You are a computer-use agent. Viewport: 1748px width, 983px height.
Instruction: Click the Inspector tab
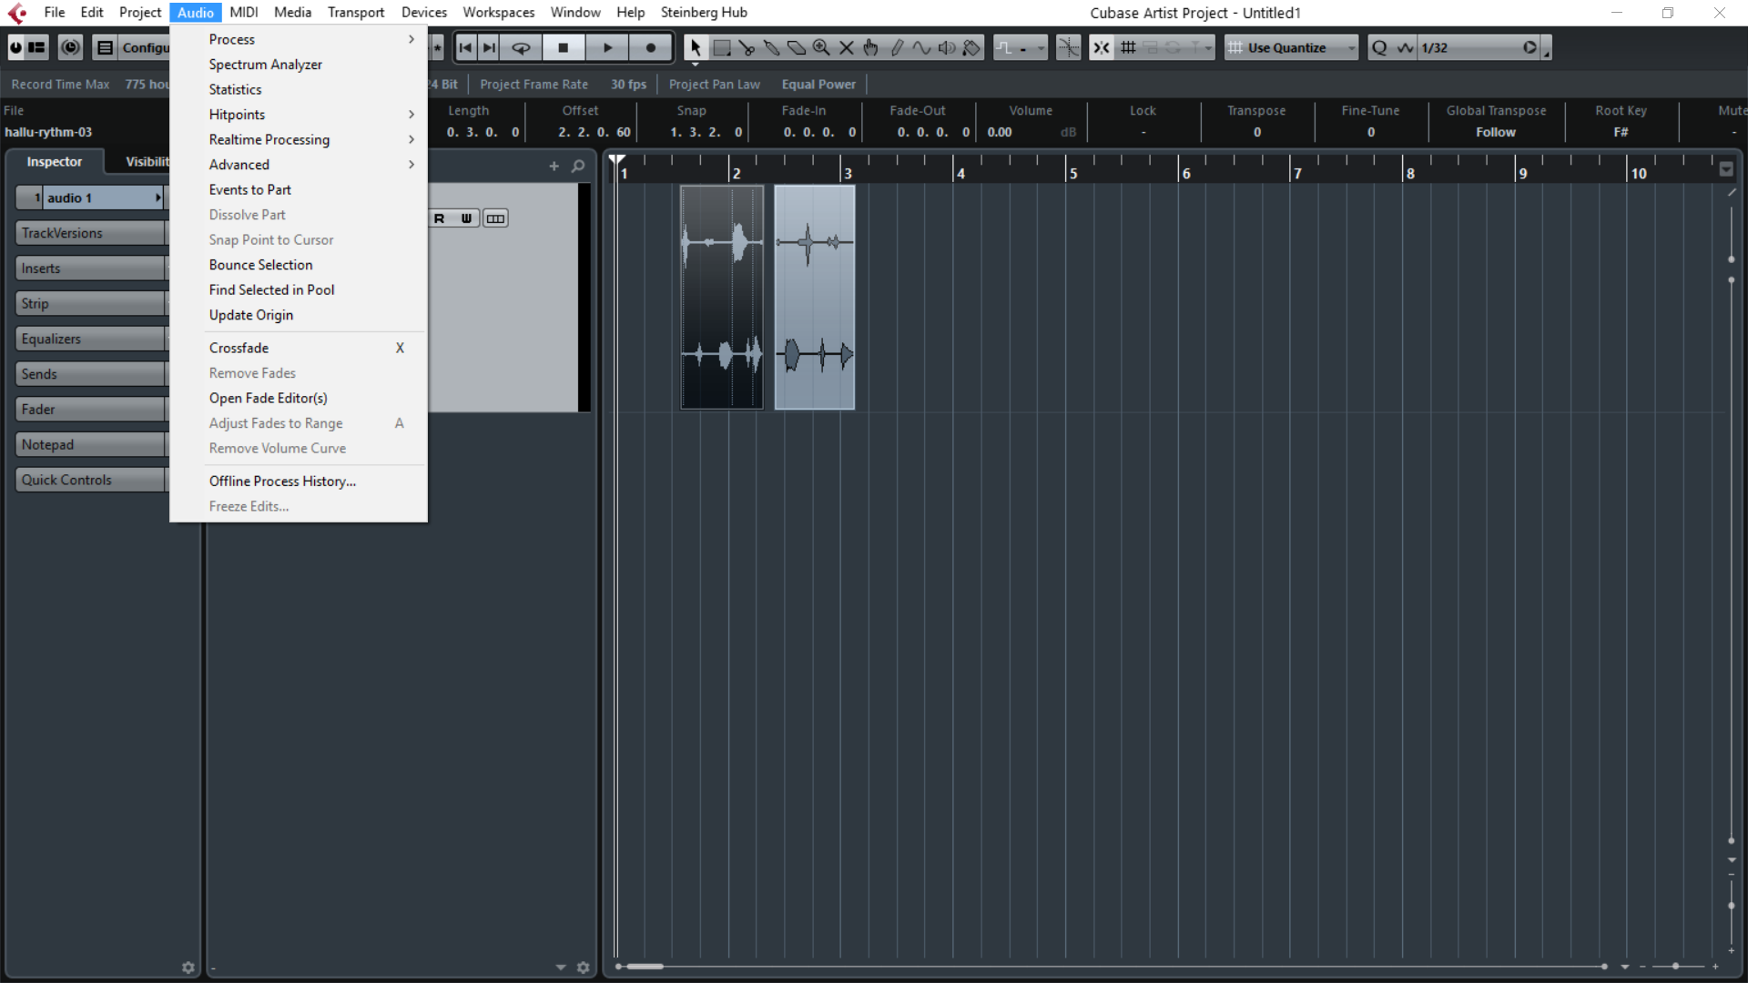pyautogui.click(x=55, y=162)
